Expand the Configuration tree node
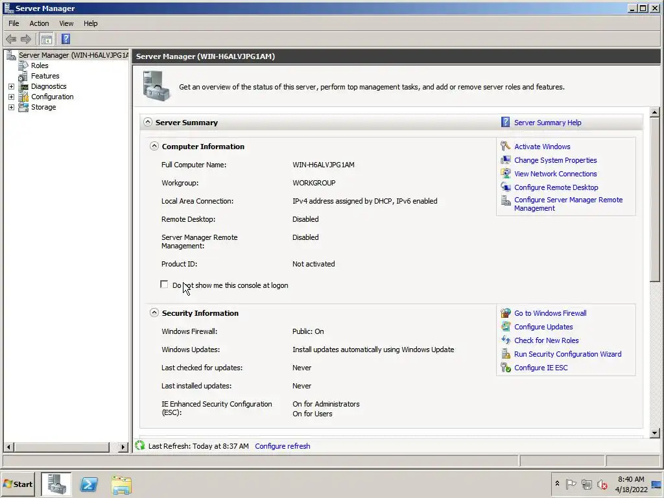664x498 pixels. [x=12, y=97]
